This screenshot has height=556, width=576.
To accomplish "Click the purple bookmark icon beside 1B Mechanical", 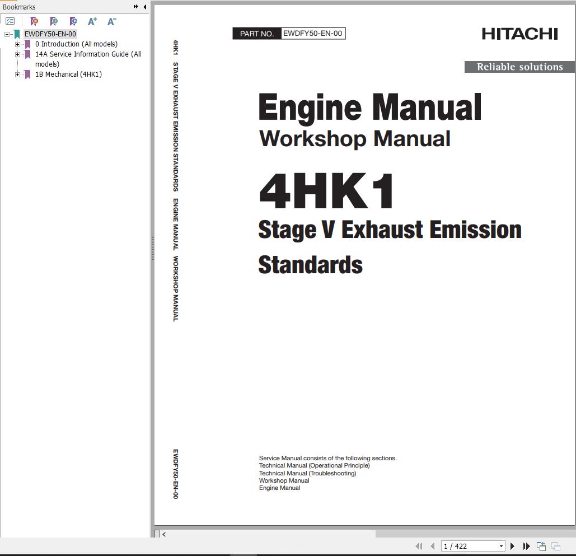I will point(27,74).
